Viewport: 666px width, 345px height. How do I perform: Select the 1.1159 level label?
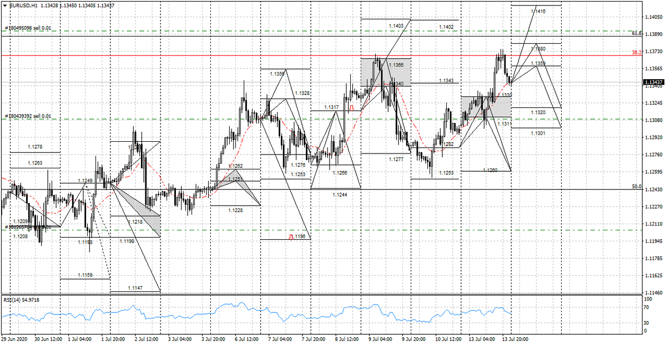(x=85, y=275)
